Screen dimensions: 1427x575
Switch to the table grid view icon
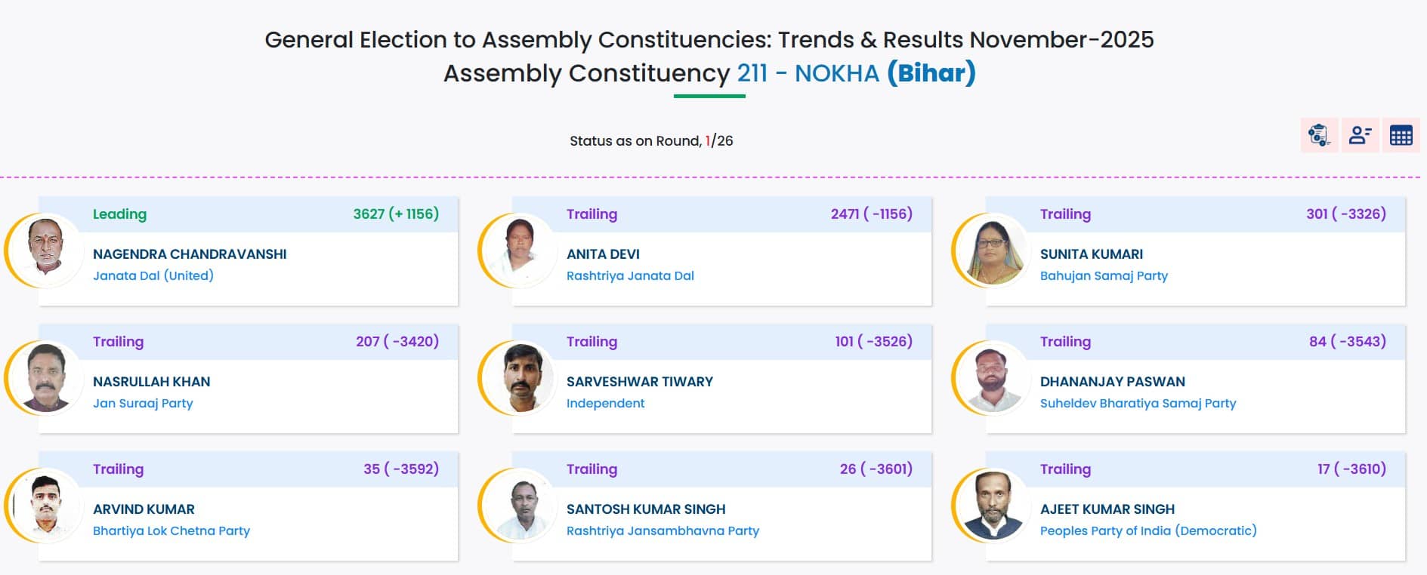(1401, 135)
